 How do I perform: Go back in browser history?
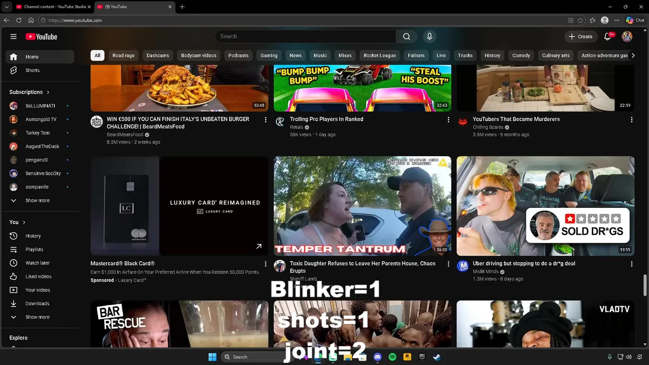pyautogui.click(x=7, y=20)
